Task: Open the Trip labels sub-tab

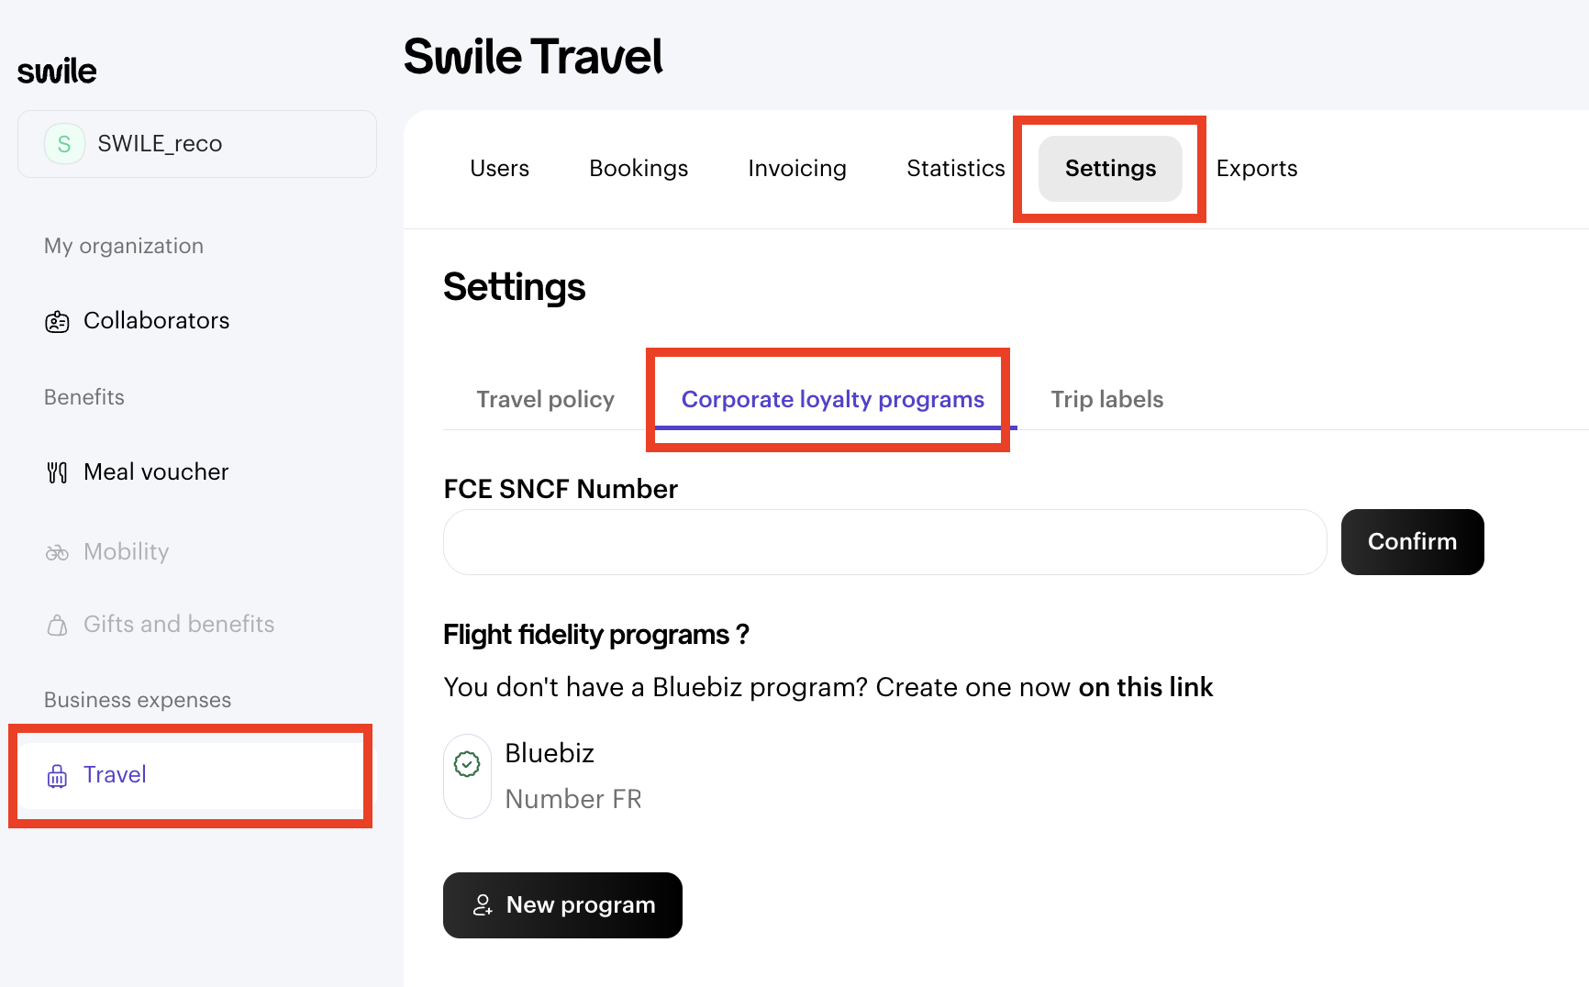Action: tap(1106, 400)
